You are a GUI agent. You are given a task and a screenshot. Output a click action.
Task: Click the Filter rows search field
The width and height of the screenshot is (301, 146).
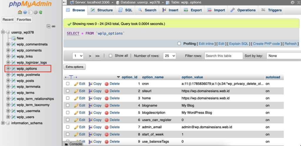coord(224,56)
